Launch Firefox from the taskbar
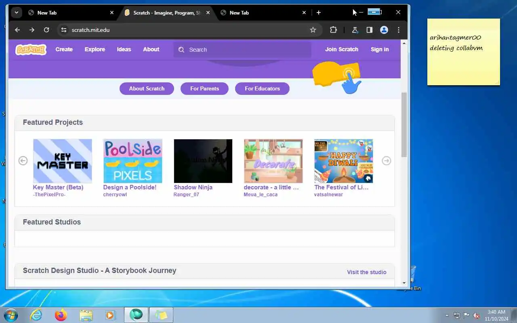 [61, 315]
